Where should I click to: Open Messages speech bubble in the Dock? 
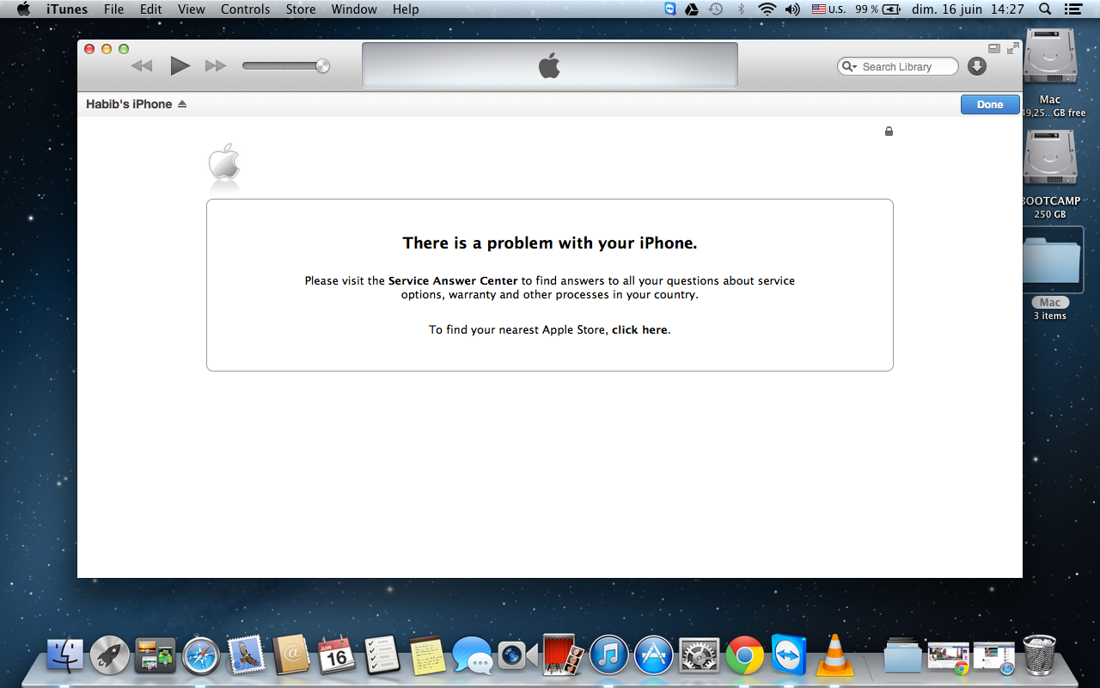point(473,656)
